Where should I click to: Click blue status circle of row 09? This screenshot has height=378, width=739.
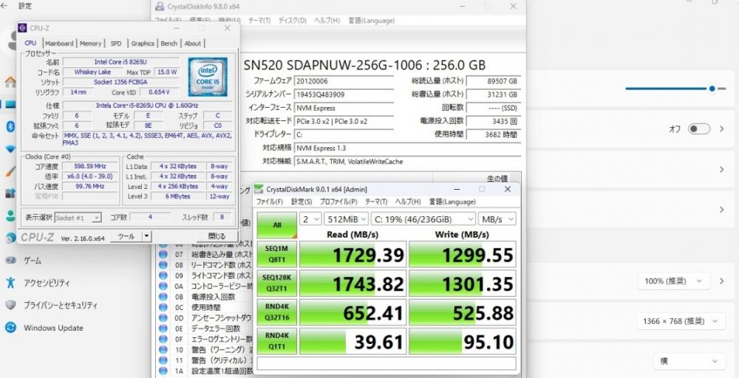tap(163, 275)
